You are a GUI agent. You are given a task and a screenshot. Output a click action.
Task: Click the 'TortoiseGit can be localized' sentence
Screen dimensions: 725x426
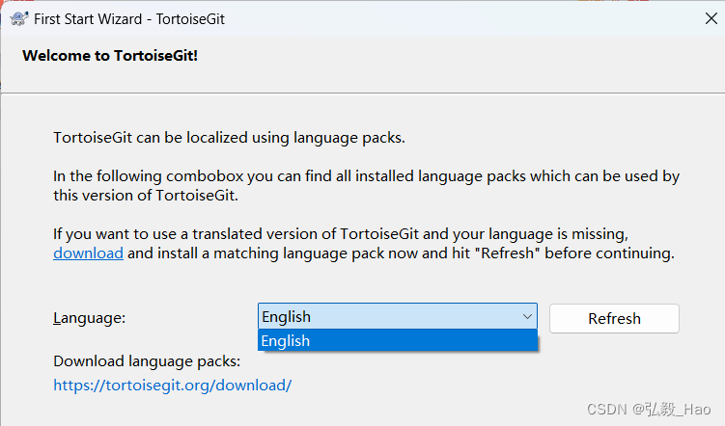click(x=229, y=137)
